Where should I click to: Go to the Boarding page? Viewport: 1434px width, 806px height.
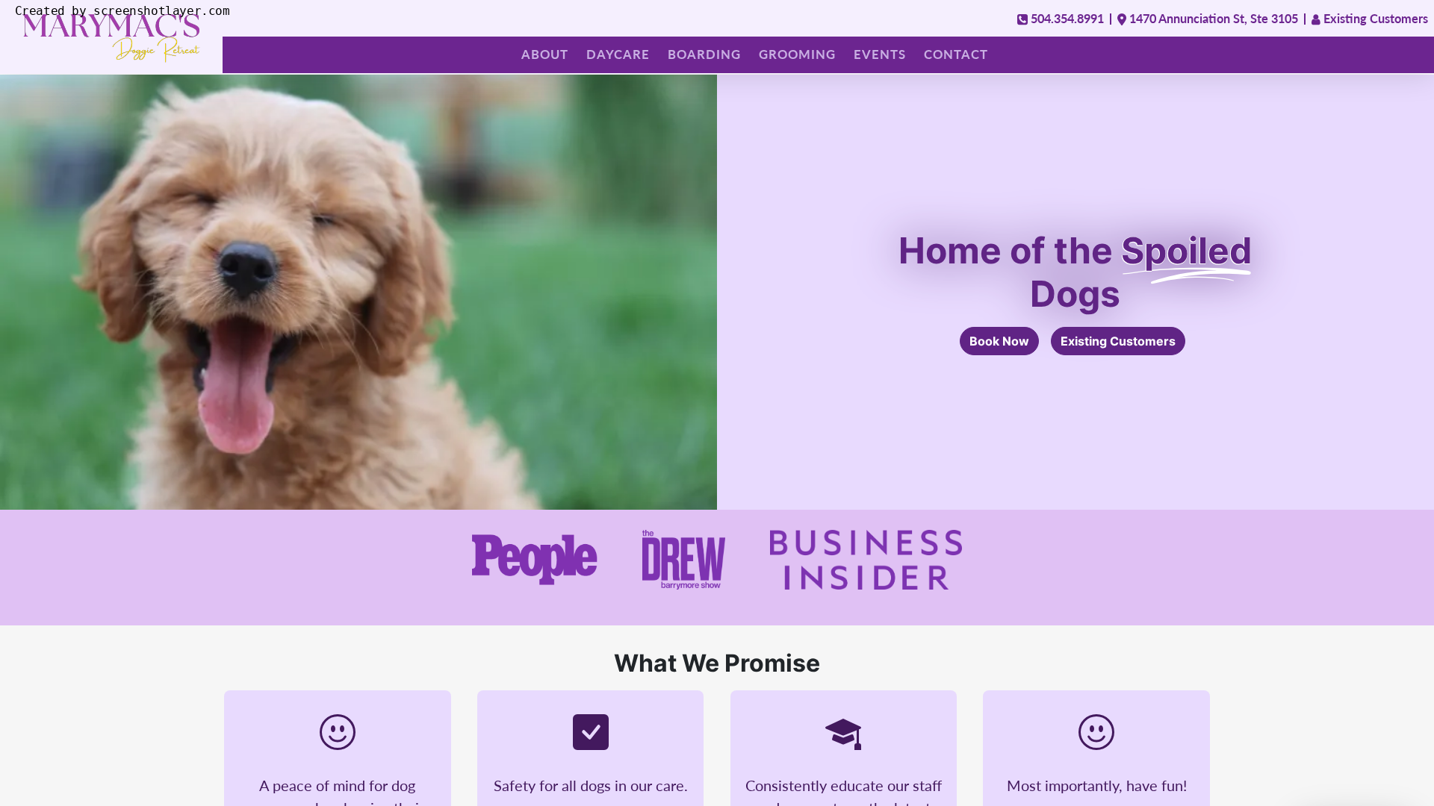[704, 54]
